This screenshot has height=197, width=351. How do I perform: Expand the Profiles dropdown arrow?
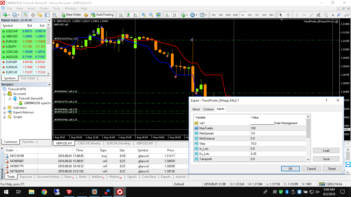19,15
